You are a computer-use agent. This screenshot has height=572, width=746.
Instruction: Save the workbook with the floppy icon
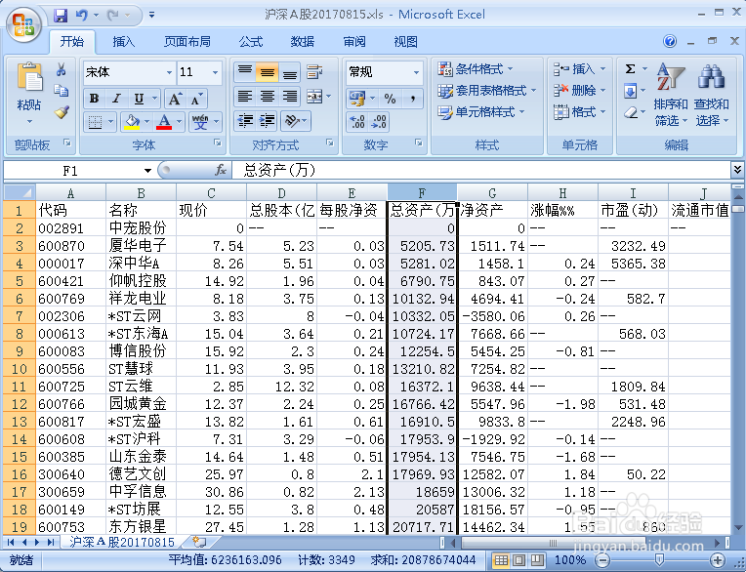point(61,16)
